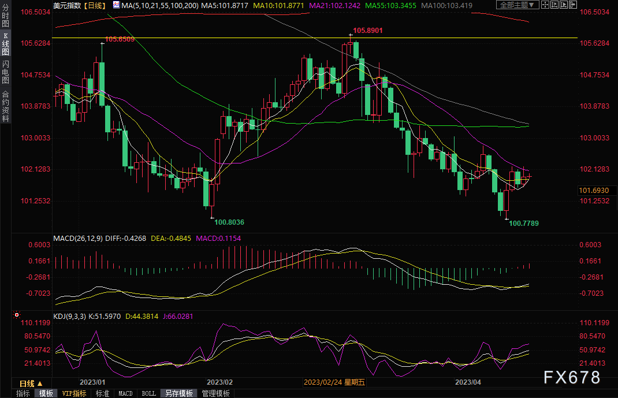618x398 pixels.
Task: Toggle the 模板 template tab
Action: click(46, 393)
